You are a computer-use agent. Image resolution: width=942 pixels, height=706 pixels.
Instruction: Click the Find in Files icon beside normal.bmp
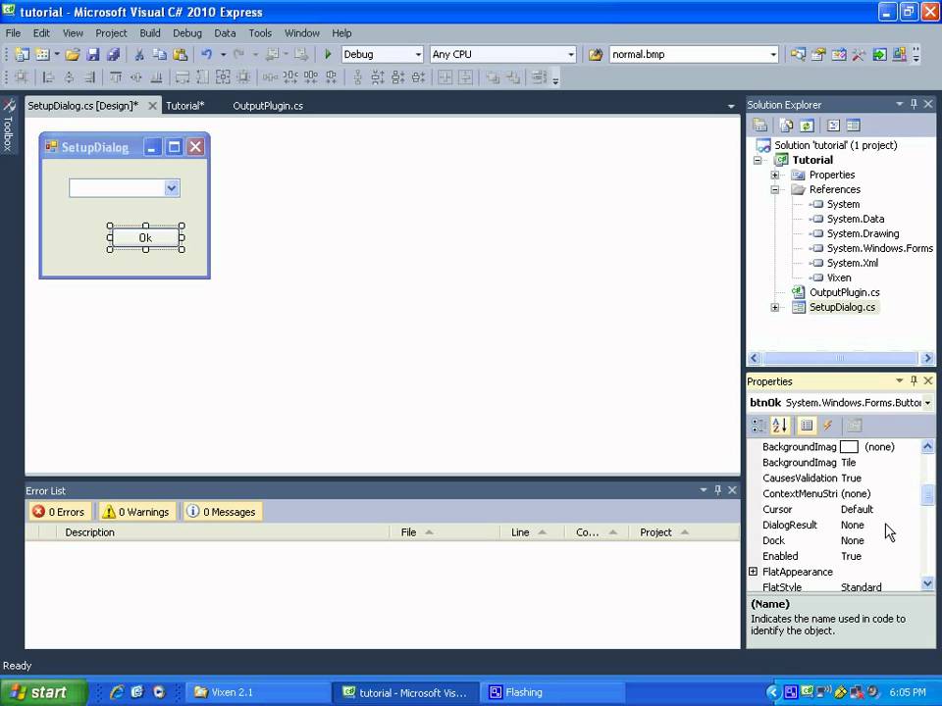click(596, 55)
